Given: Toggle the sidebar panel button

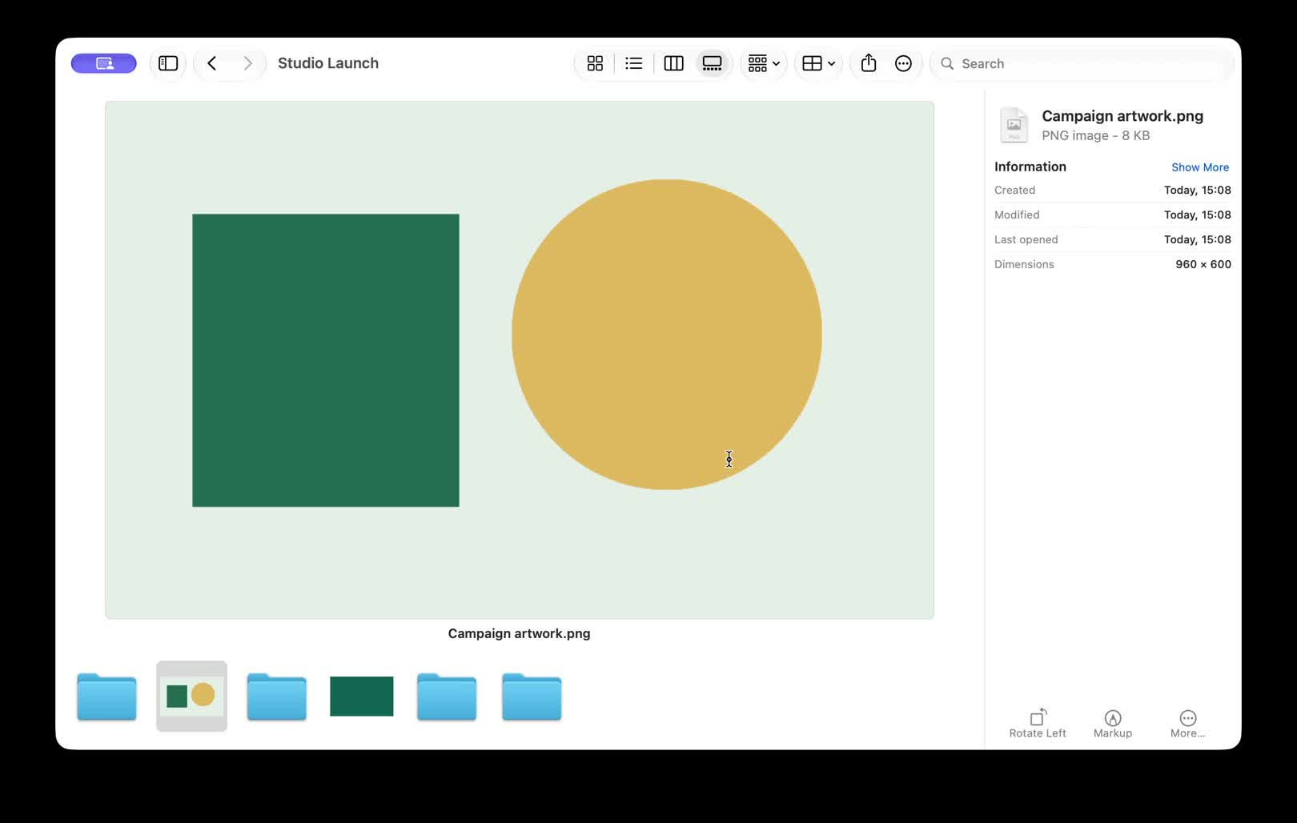Looking at the screenshot, I should pyautogui.click(x=168, y=63).
